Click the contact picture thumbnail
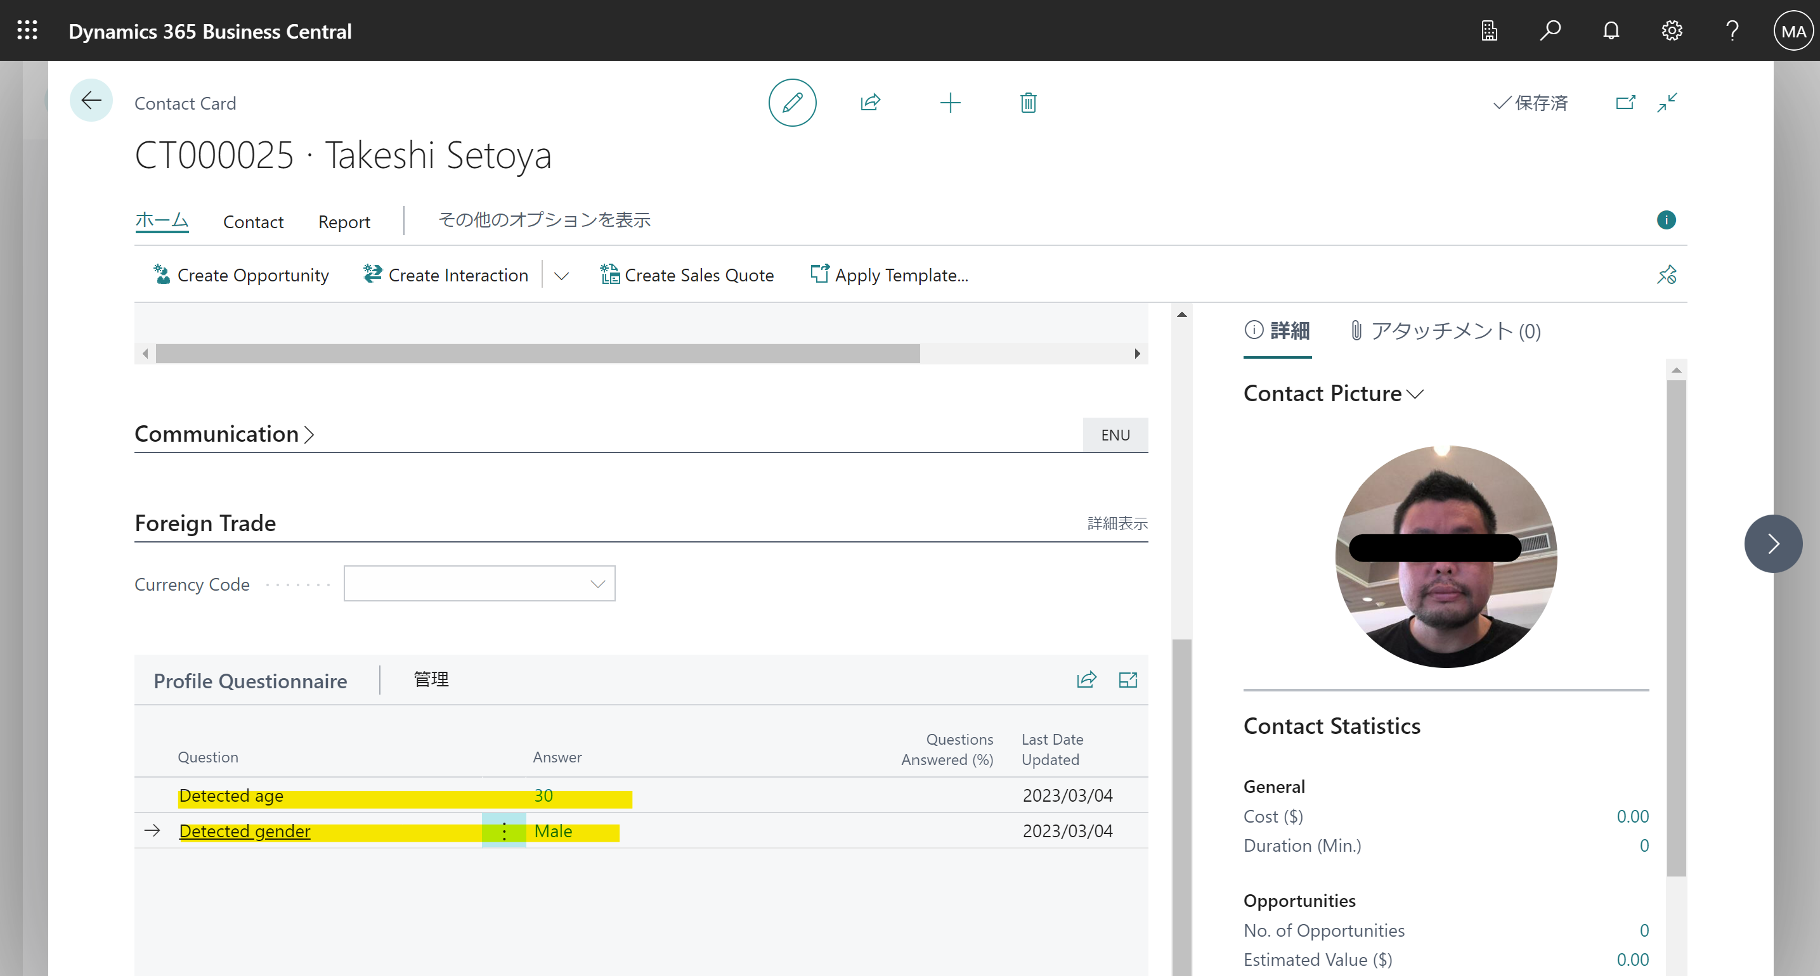This screenshot has height=976, width=1820. coord(1446,556)
